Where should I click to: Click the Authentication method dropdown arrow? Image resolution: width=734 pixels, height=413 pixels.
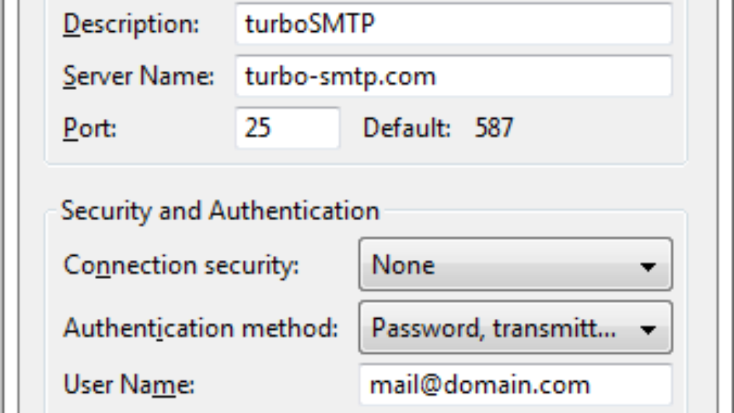pos(647,330)
